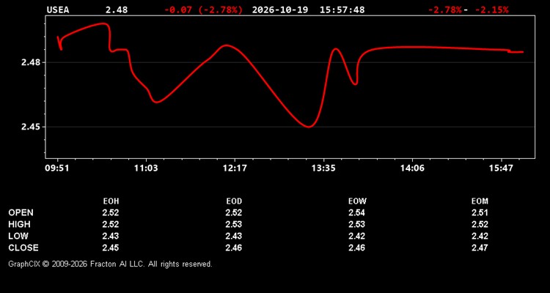
Task: Click the EOH LOW value 2.43
Action: tap(111, 236)
